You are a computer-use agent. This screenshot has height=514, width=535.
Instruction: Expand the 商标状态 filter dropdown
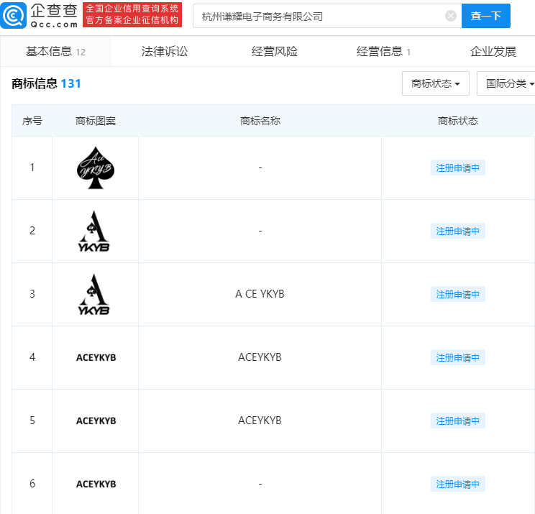pos(436,83)
